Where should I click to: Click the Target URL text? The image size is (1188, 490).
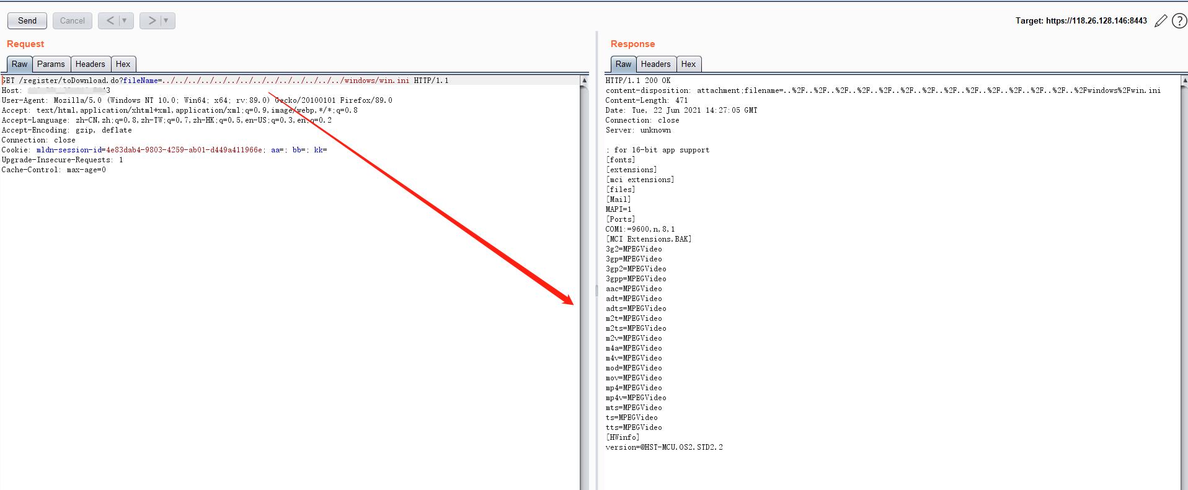click(1081, 21)
